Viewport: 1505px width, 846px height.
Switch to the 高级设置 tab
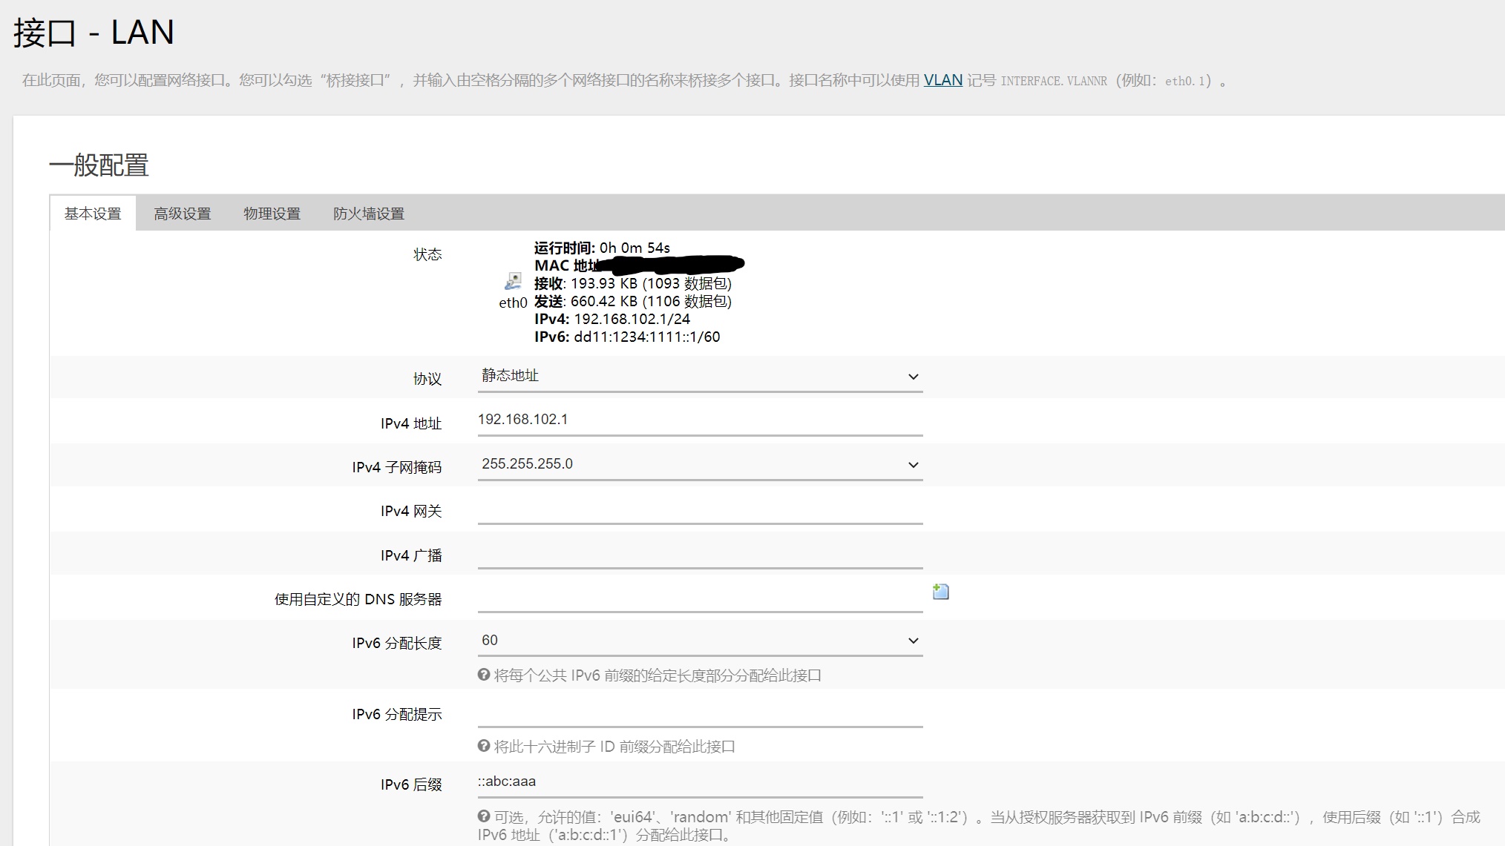[x=182, y=214]
